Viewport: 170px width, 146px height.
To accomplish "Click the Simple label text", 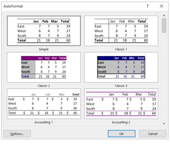I will 44,49.
